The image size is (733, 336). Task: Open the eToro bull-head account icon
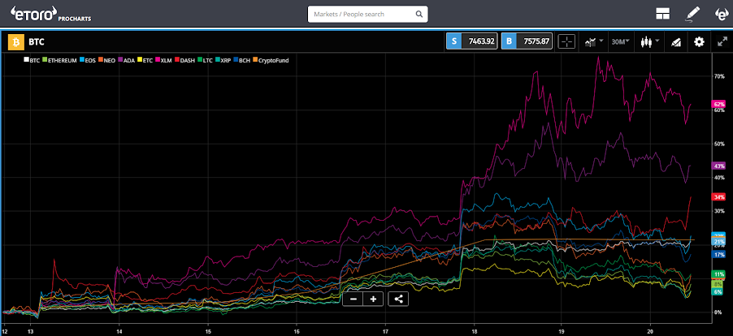coord(721,14)
